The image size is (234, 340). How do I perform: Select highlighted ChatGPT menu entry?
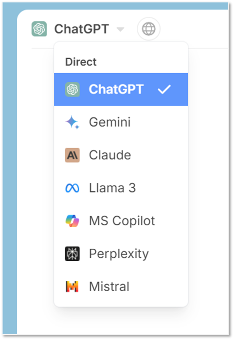tap(121, 89)
